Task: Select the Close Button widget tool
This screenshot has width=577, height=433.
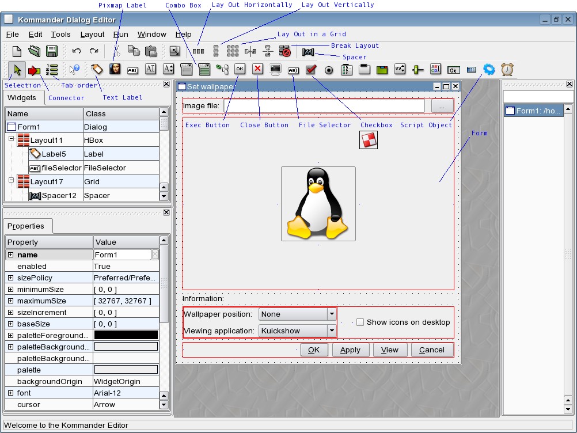Action: click(x=258, y=69)
